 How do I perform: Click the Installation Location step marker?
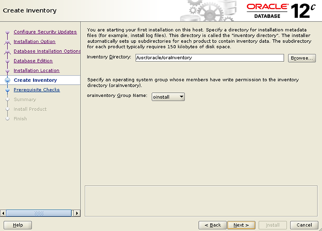(8, 71)
